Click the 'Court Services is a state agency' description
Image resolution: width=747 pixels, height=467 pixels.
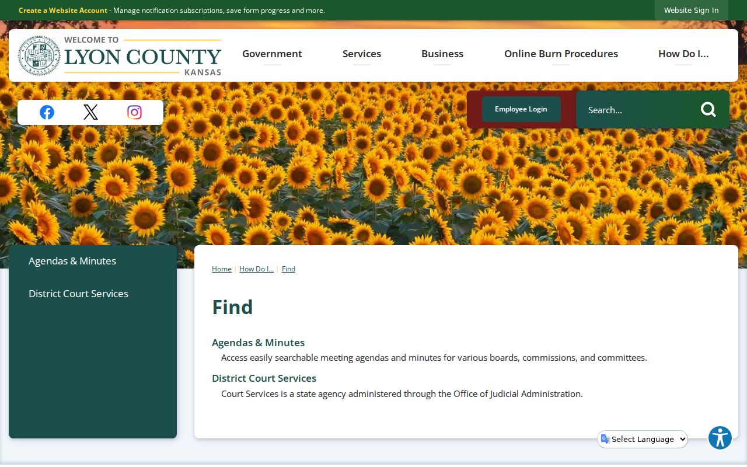402,394
